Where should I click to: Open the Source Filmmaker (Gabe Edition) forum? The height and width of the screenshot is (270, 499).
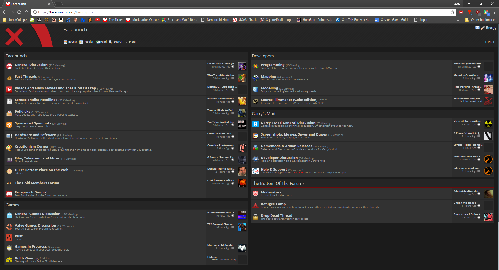289,100
